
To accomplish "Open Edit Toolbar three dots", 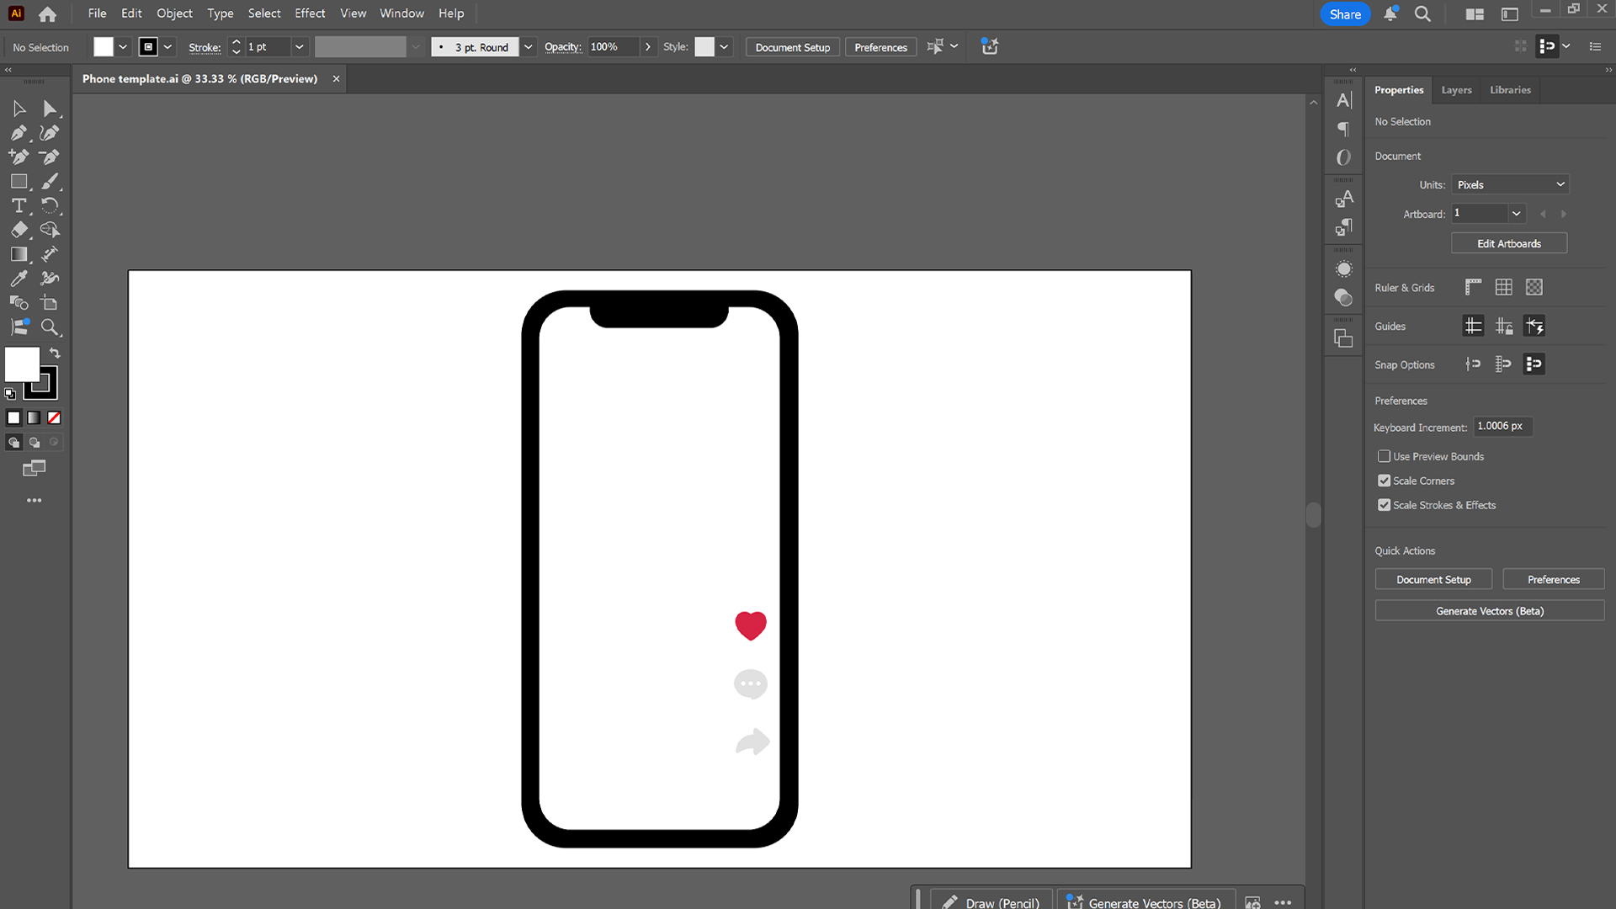I will [x=34, y=500].
